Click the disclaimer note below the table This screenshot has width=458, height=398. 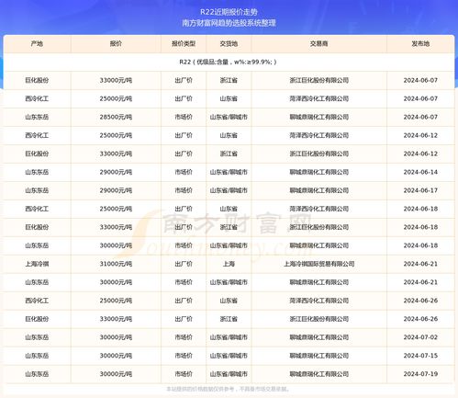coord(229,390)
